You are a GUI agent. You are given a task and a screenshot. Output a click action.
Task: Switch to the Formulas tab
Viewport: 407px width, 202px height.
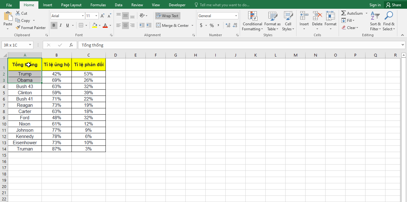(98, 5)
